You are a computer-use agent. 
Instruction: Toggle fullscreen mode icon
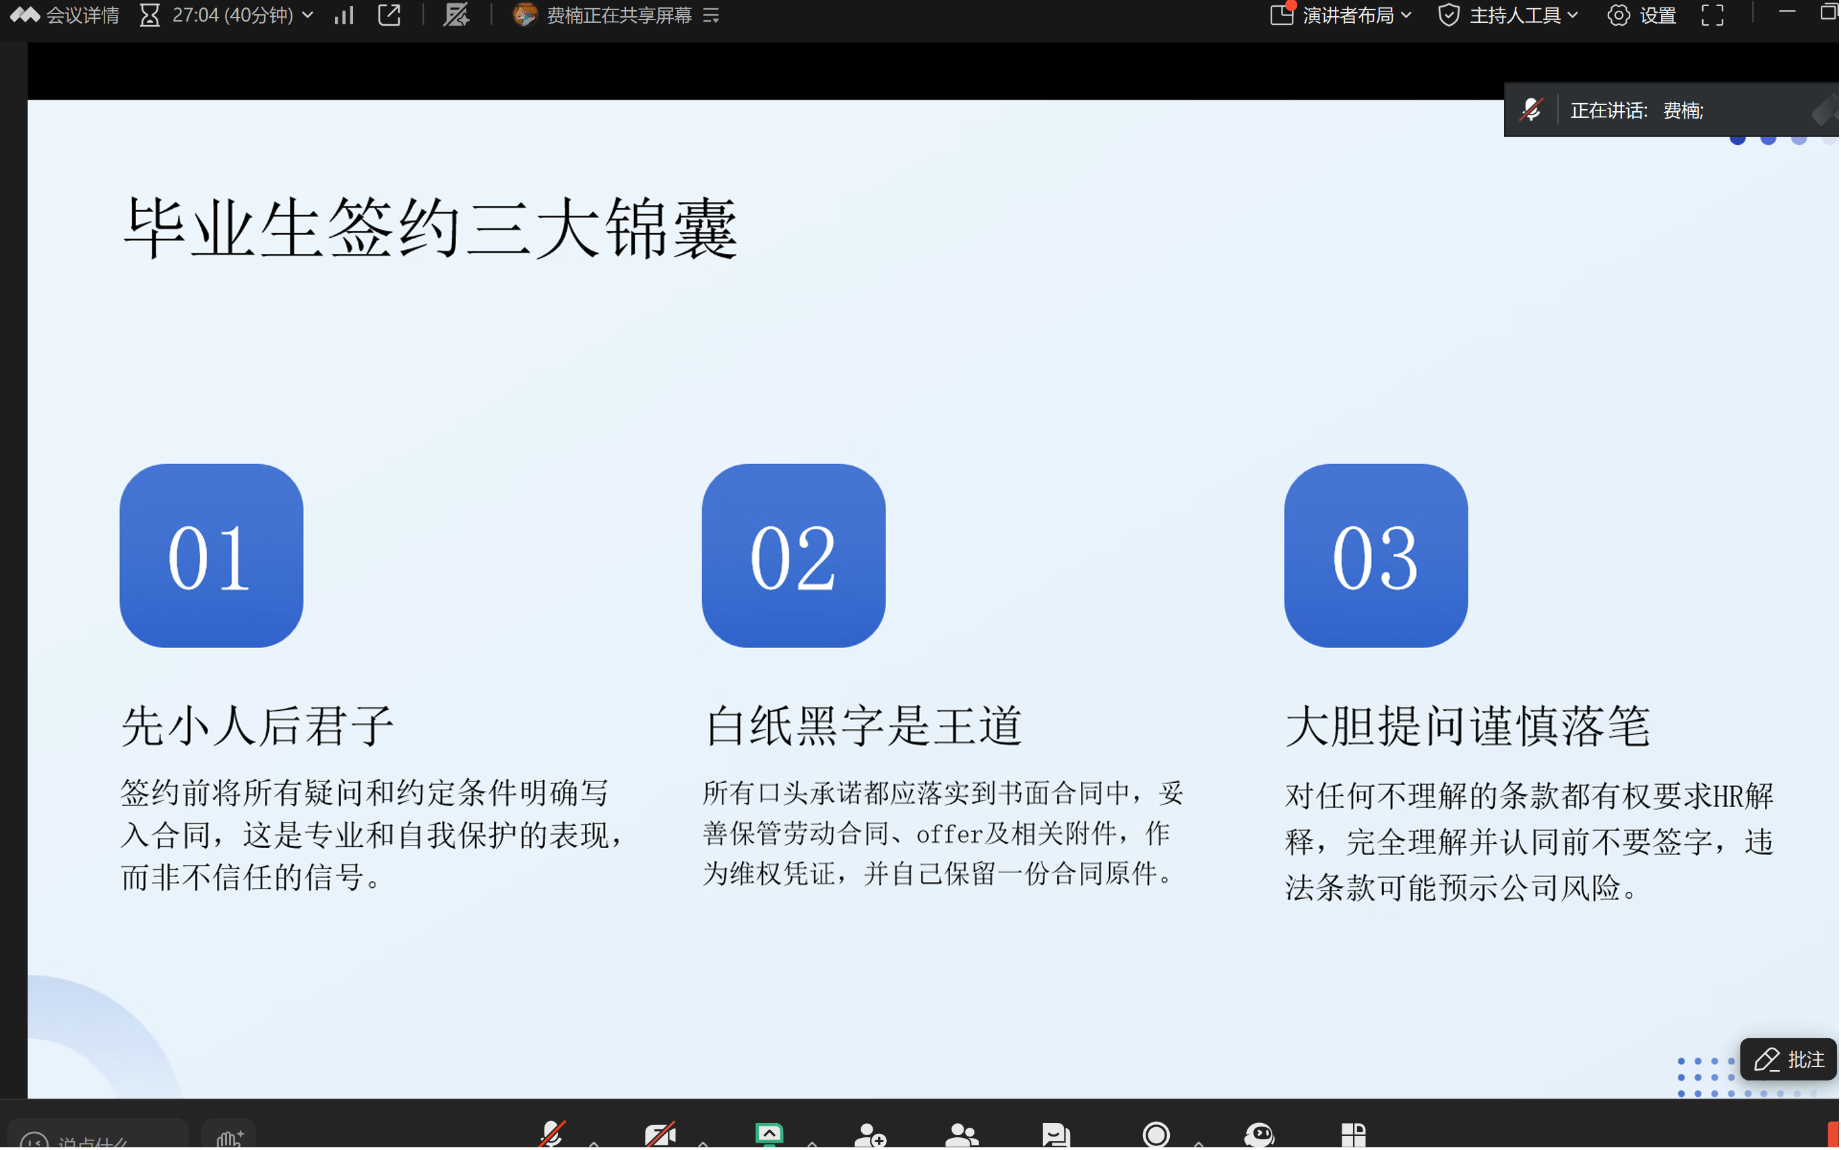1712,15
